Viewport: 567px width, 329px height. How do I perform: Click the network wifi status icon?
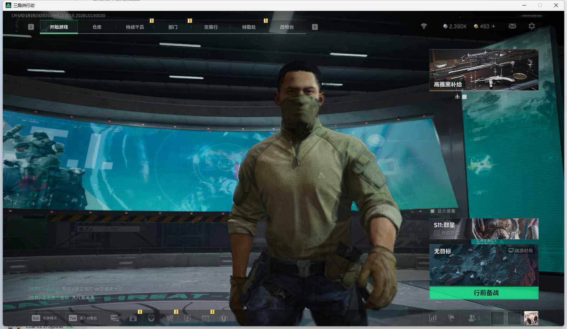tap(424, 26)
